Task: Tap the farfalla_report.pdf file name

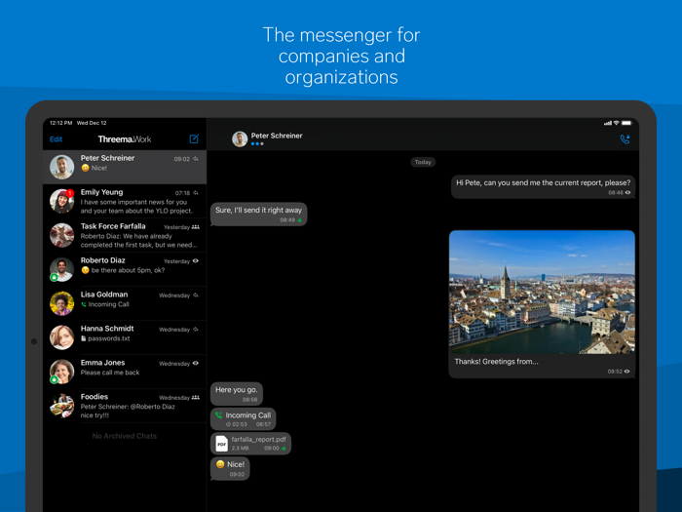Action: (258, 439)
